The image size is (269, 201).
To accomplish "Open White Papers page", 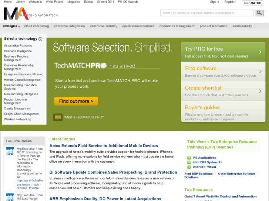I will (x=54, y=2).
